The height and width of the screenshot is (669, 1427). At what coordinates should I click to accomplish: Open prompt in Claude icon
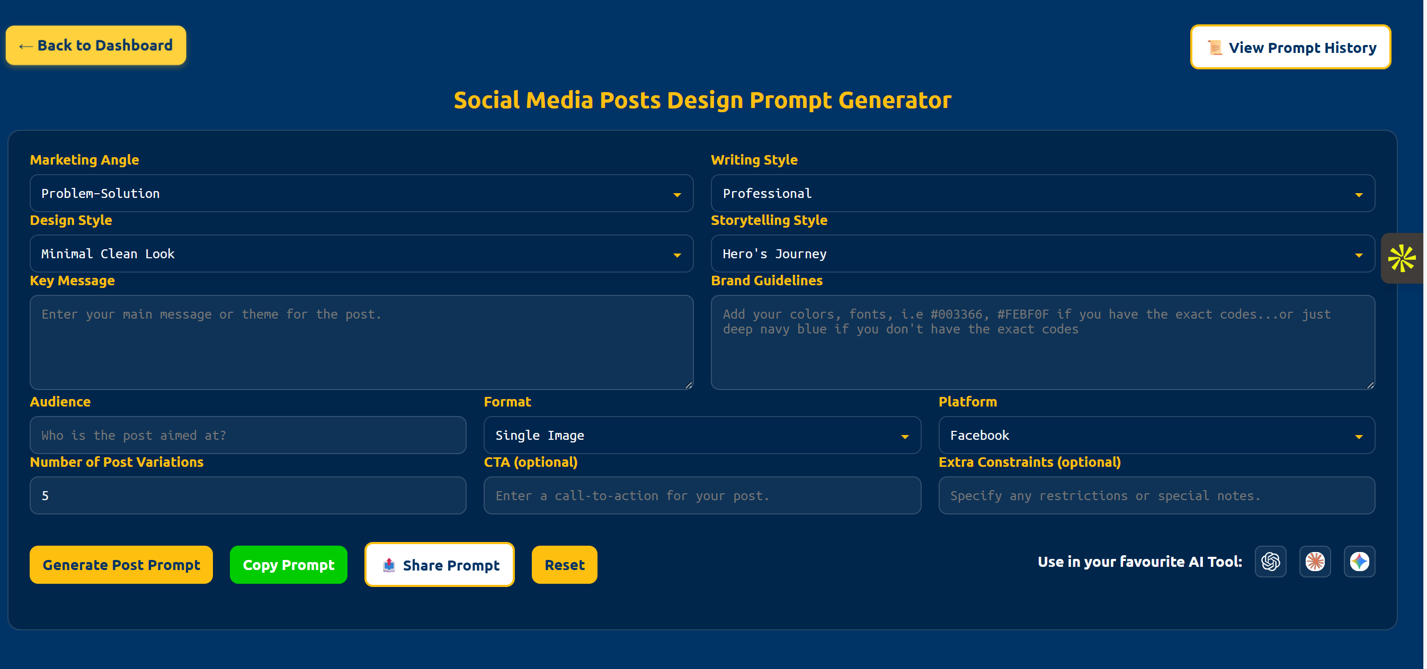1314,562
